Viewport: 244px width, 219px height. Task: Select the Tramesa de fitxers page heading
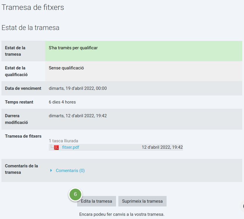click(x=33, y=7)
